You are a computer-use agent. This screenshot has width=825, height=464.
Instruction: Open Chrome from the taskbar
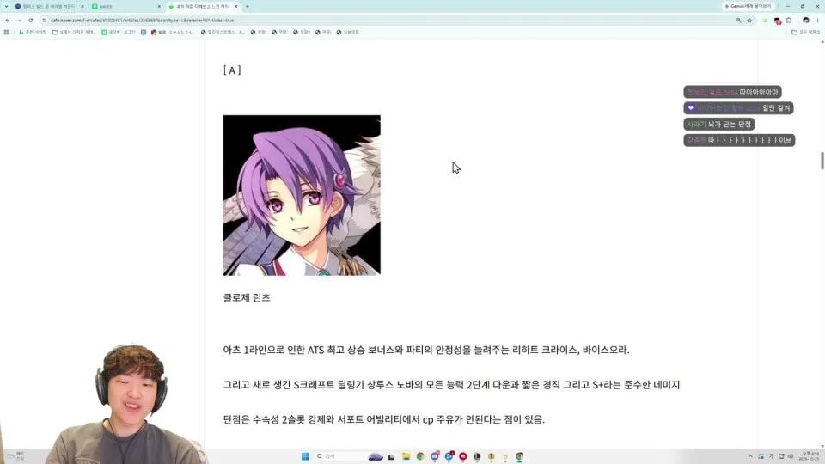(420, 456)
